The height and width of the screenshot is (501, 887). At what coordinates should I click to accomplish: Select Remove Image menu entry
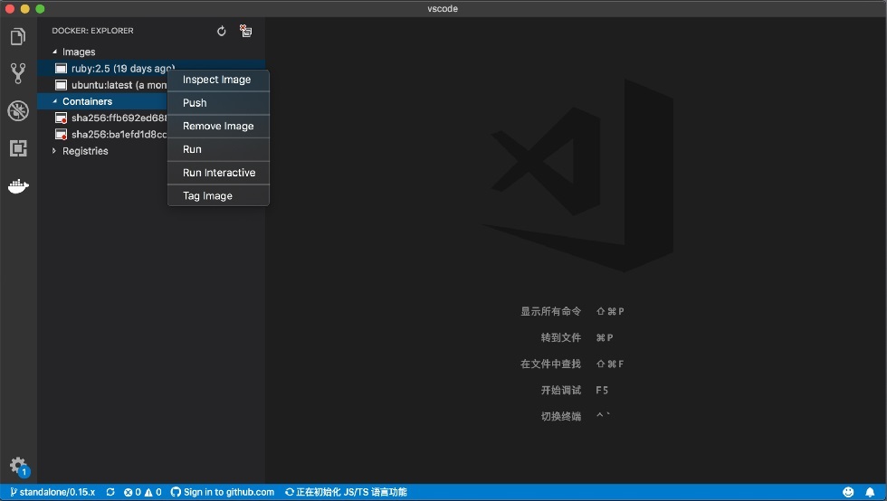point(218,126)
